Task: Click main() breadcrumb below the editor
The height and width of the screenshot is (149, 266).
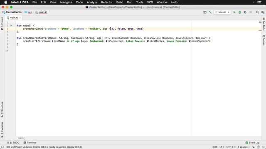Action: point(22,138)
